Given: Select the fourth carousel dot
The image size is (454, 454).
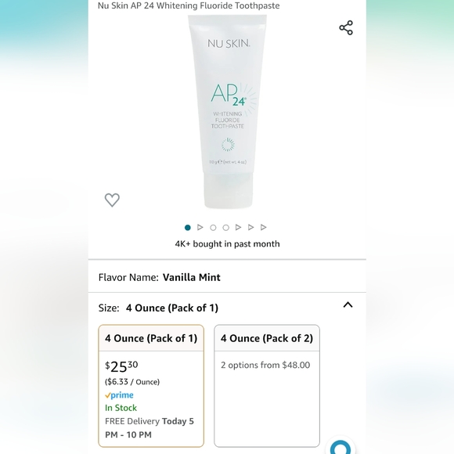Looking at the screenshot, I should [x=226, y=228].
